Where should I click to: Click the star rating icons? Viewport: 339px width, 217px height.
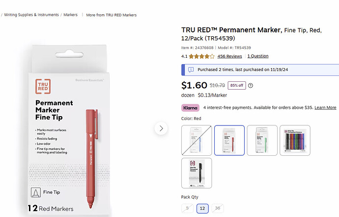(201, 56)
